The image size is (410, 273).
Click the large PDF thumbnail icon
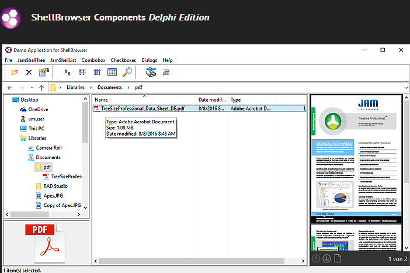tap(46, 243)
